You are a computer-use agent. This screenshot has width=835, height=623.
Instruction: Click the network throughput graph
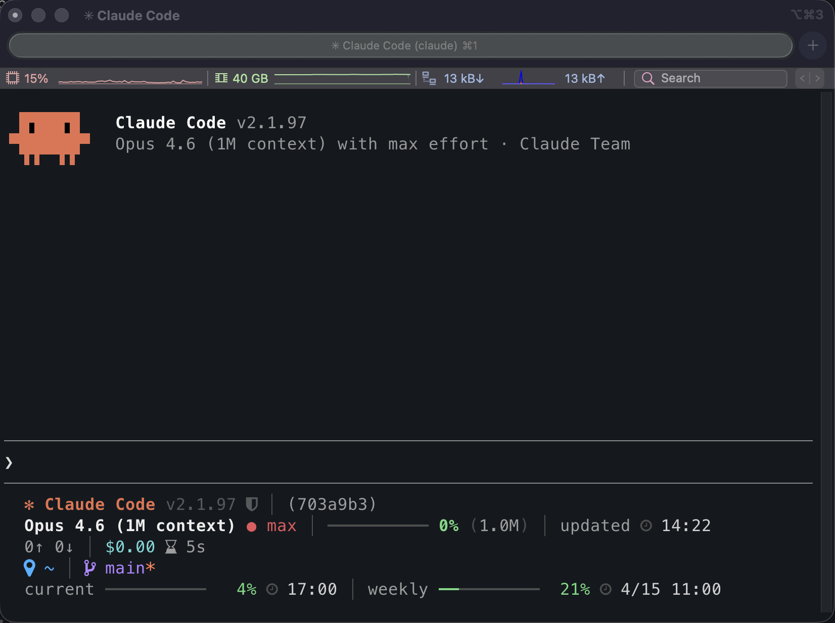529,78
